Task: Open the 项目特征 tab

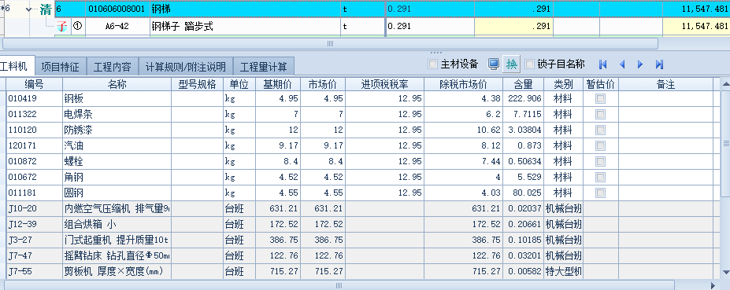Action: [x=61, y=67]
